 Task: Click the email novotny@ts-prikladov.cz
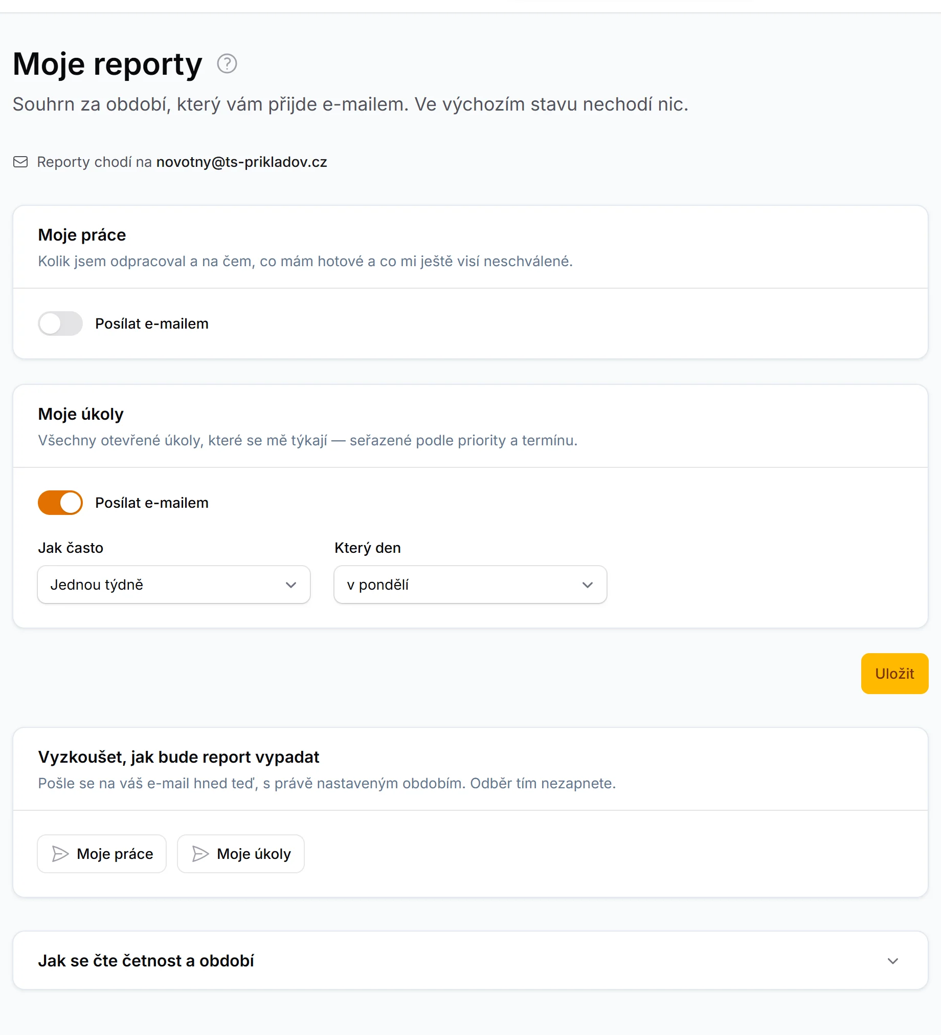point(241,162)
